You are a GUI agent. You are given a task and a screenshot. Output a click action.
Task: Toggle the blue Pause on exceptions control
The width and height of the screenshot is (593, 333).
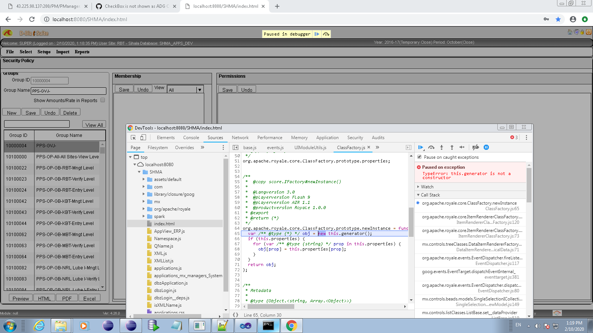[486, 147]
